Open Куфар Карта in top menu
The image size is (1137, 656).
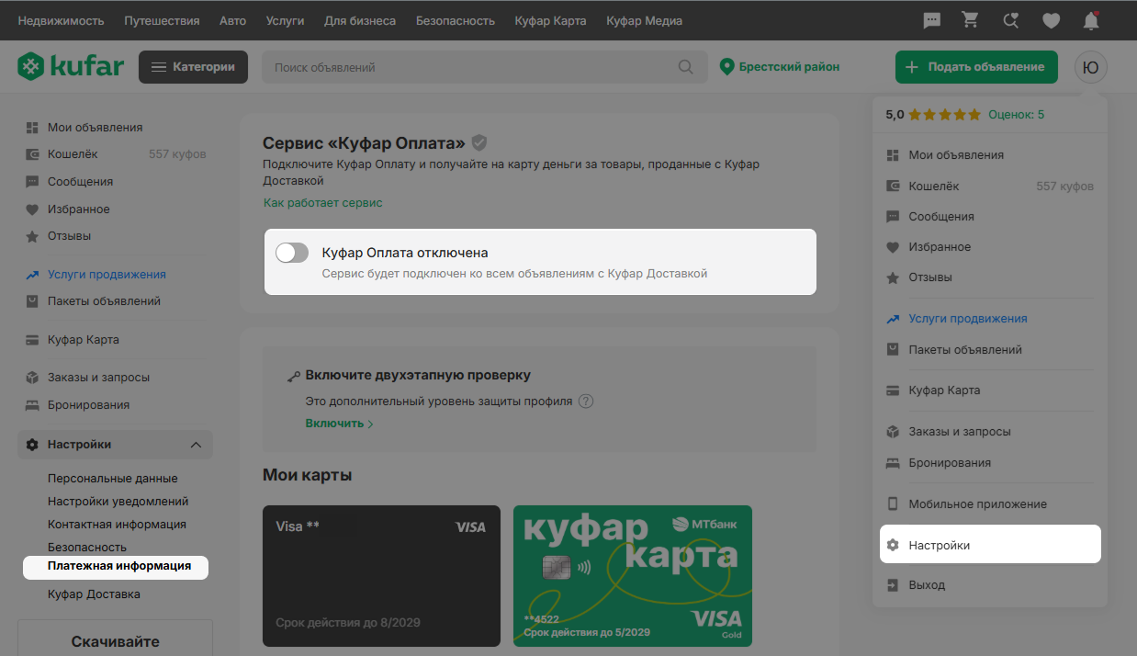550,20
